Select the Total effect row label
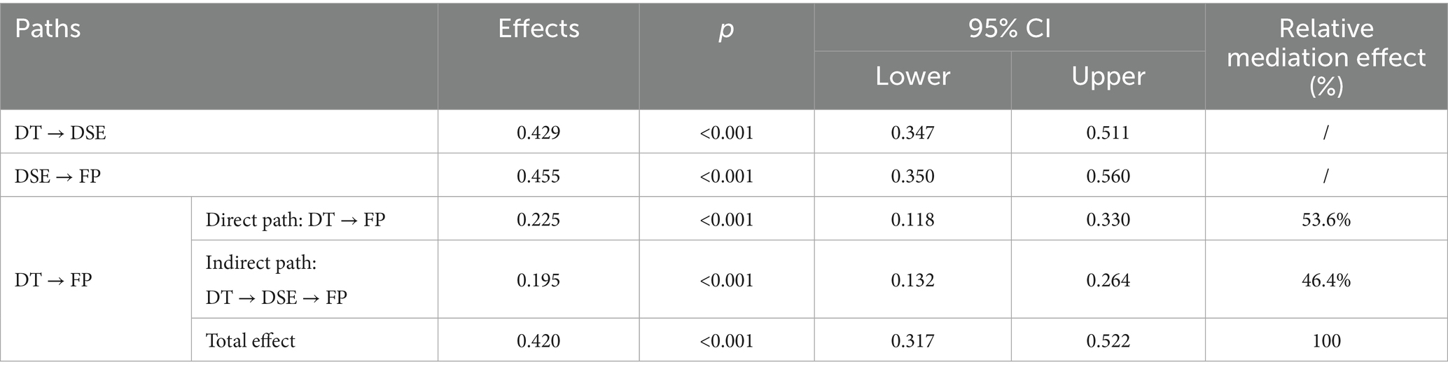1448x374 pixels. (x=250, y=341)
